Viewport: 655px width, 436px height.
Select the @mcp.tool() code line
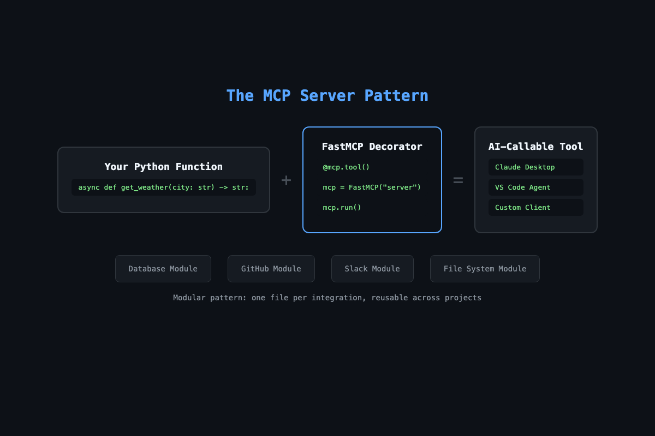click(x=346, y=167)
